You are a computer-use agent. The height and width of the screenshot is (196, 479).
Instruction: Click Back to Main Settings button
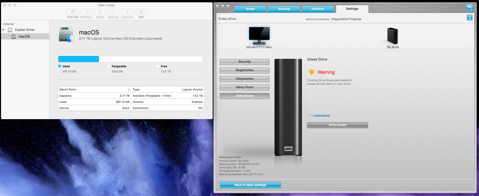coord(250,185)
